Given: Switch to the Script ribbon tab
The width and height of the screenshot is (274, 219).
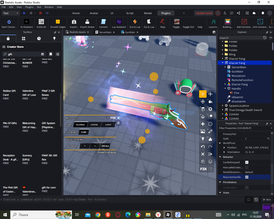Looking at the screenshot, I should coord(130,13).
